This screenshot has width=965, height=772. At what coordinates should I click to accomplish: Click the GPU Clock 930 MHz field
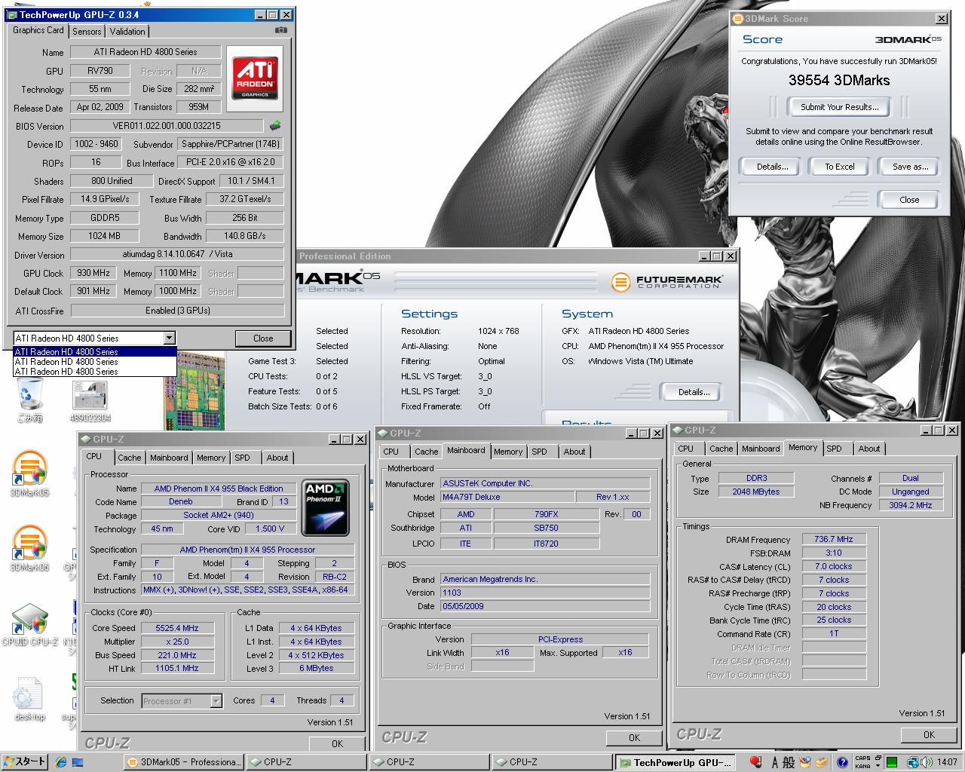[93, 273]
